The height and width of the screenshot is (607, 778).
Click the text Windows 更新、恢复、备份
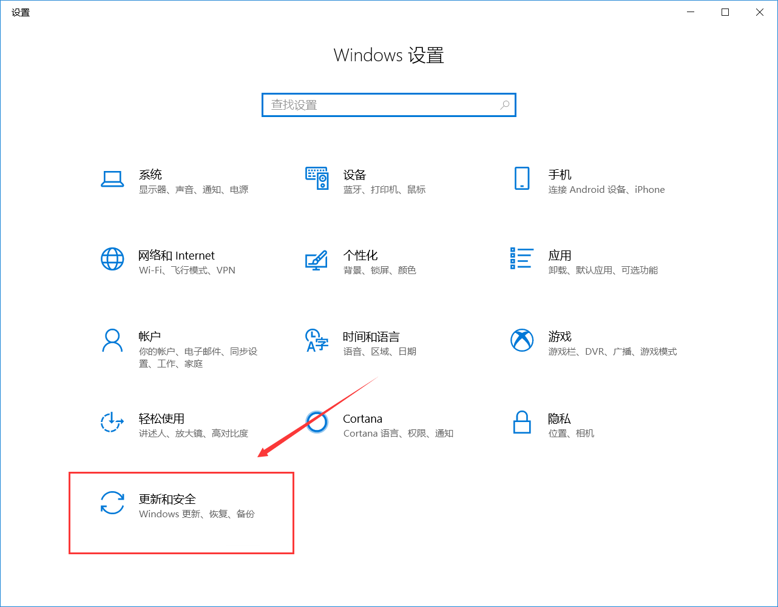click(x=197, y=514)
